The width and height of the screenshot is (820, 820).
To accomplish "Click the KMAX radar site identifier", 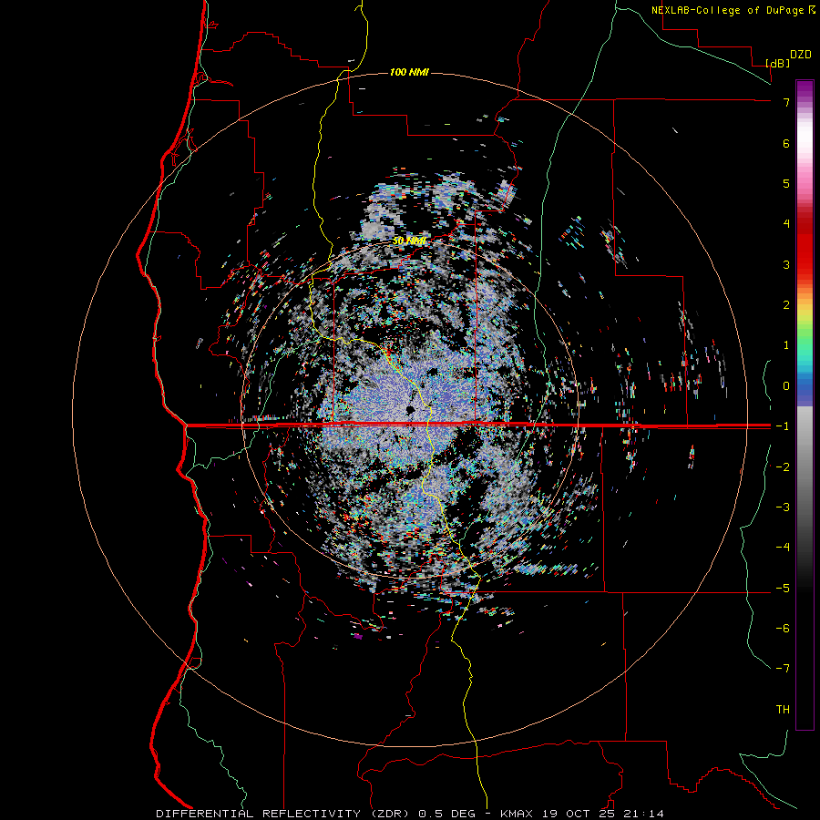I will [x=517, y=814].
